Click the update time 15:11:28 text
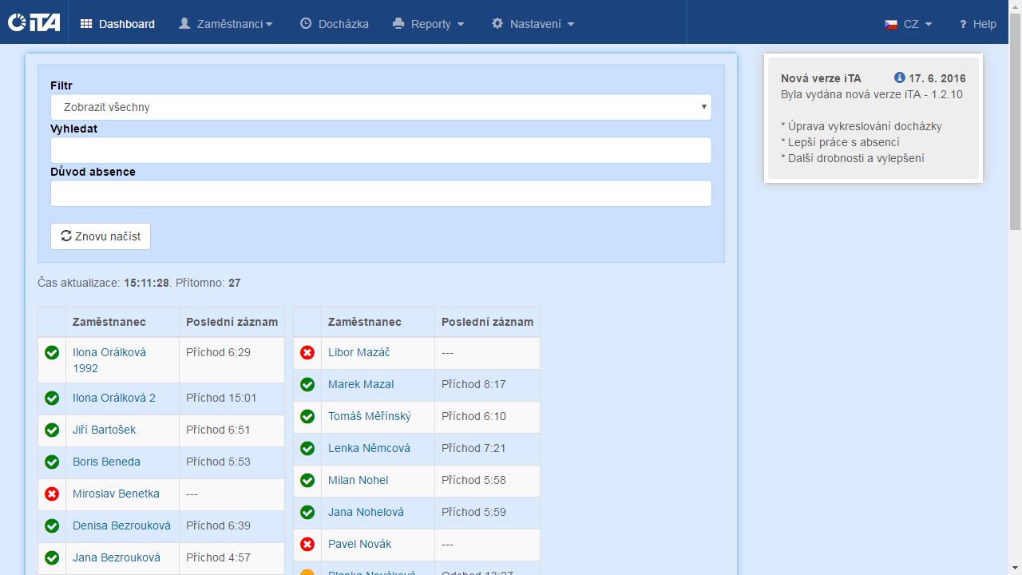The width and height of the screenshot is (1022, 575). click(x=146, y=283)
